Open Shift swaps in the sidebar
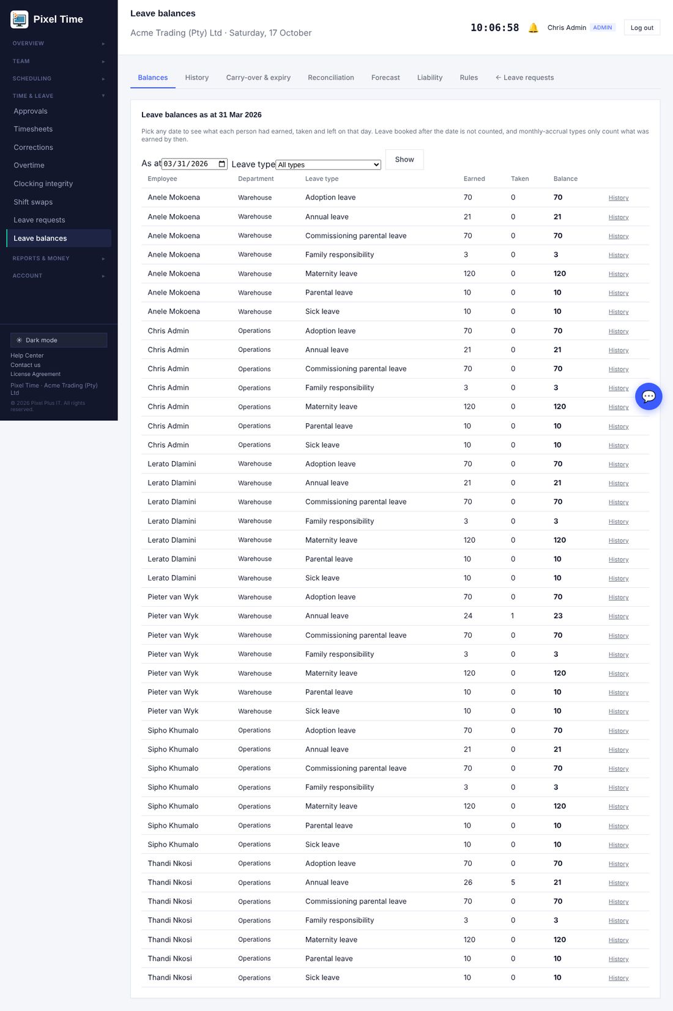Viewport: 673px width, 1011px height. 59,202
